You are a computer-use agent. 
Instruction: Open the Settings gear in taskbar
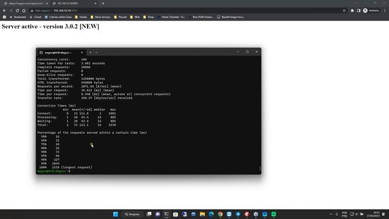pos(256,214)
